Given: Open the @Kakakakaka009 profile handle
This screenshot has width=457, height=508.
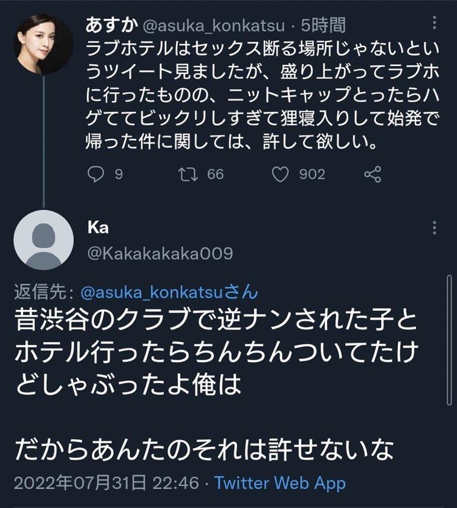Looking at the screenshot, I should coord(161,253).
